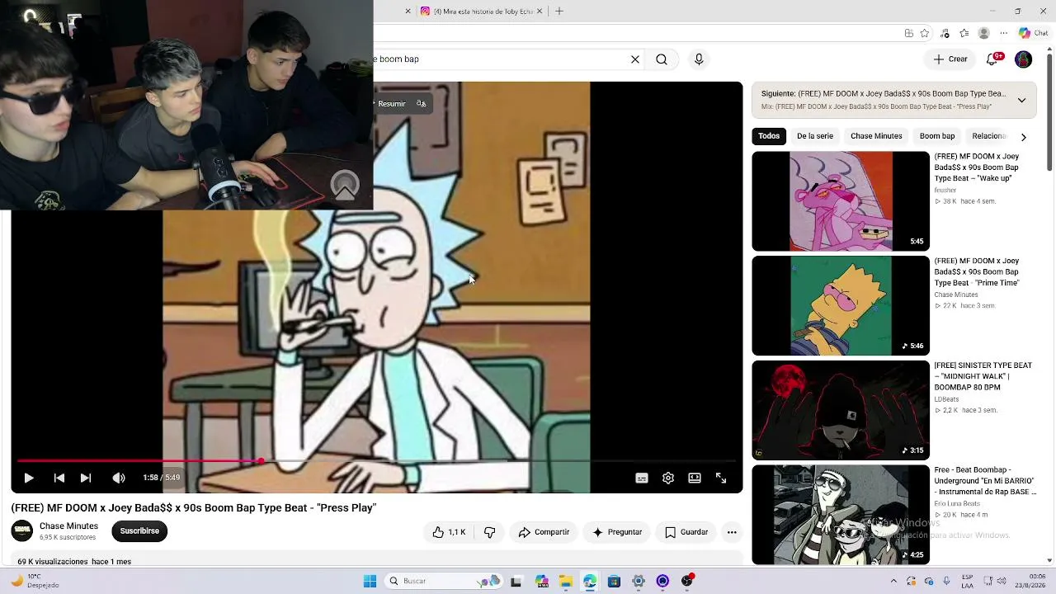1056x594 pixels.
Task: Skip to the next video
Action: point(86,478)
